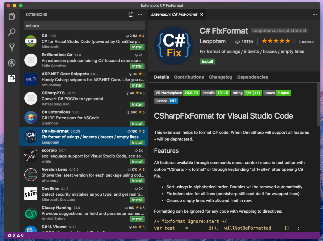Install the C# extension by Microsoft
Viewport: 323px width, 241px height.
137,47
